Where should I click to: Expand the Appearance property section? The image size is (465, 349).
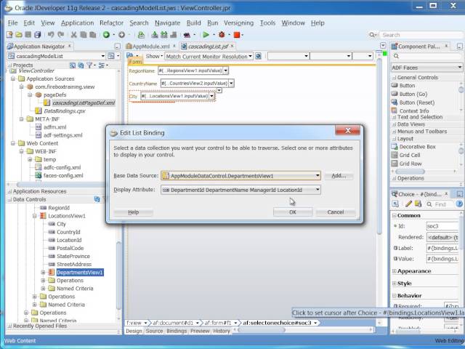click(395, 271)
